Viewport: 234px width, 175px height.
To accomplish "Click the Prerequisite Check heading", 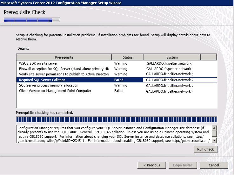I will pyautogui.click(x=24, y=12).
